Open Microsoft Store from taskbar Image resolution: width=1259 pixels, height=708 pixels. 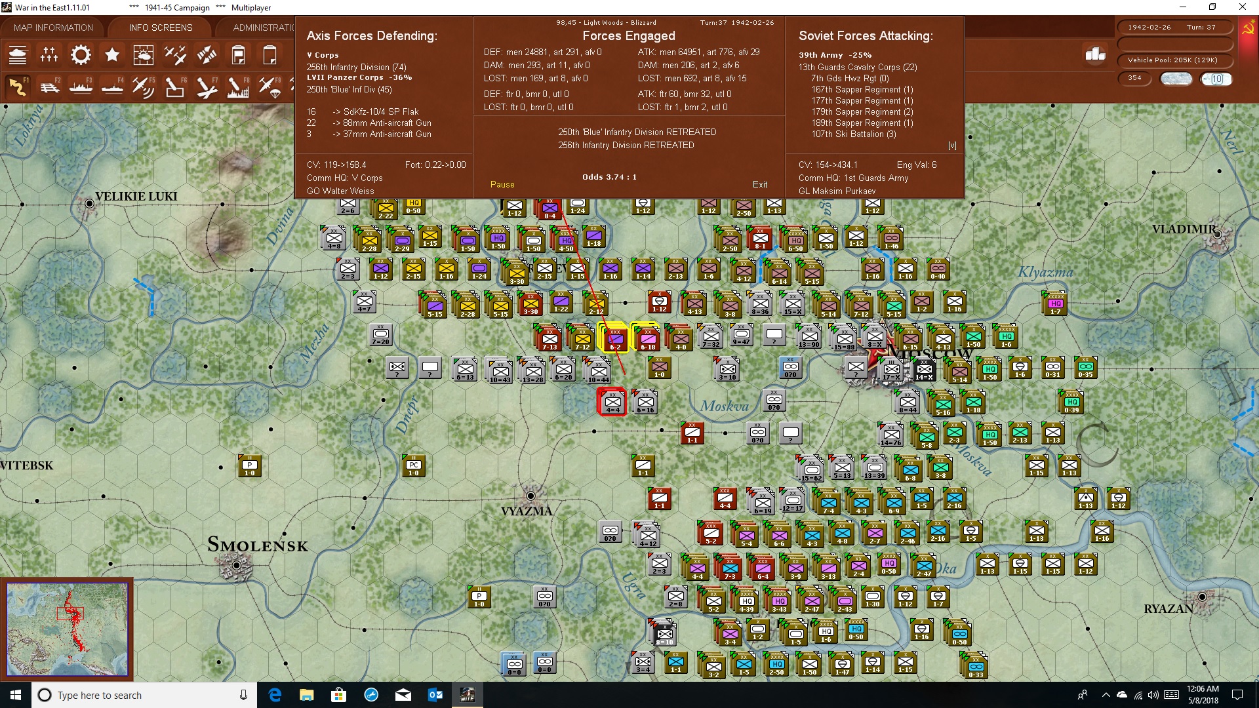click(x=338, y=695)
